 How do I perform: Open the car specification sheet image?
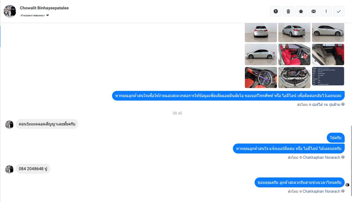coord(328,76)
